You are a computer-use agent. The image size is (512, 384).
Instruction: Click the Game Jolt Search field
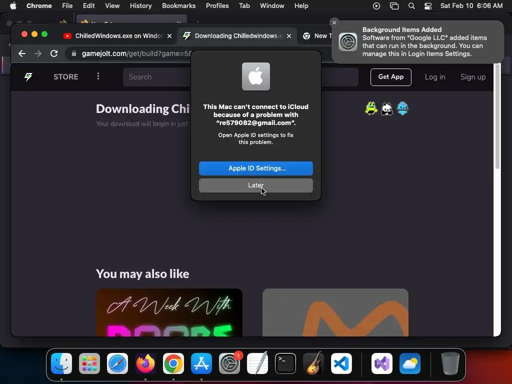pos(240,77)
